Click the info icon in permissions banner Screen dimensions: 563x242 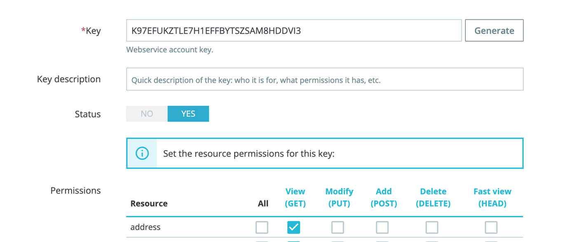coord(142,153)
